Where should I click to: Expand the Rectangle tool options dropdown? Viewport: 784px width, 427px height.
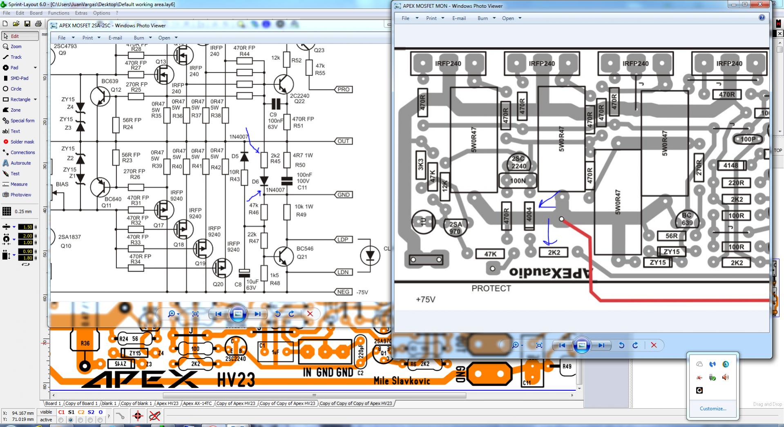coord(35,100)
